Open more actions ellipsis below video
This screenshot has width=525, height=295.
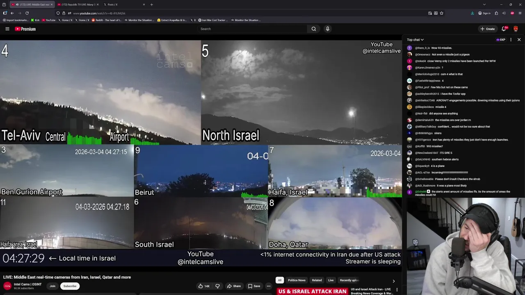268,286
